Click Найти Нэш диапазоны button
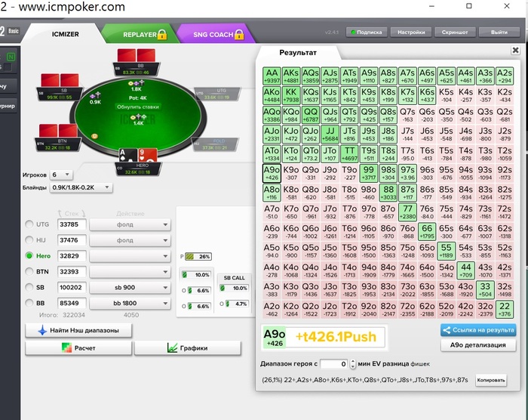 [78, 330]
